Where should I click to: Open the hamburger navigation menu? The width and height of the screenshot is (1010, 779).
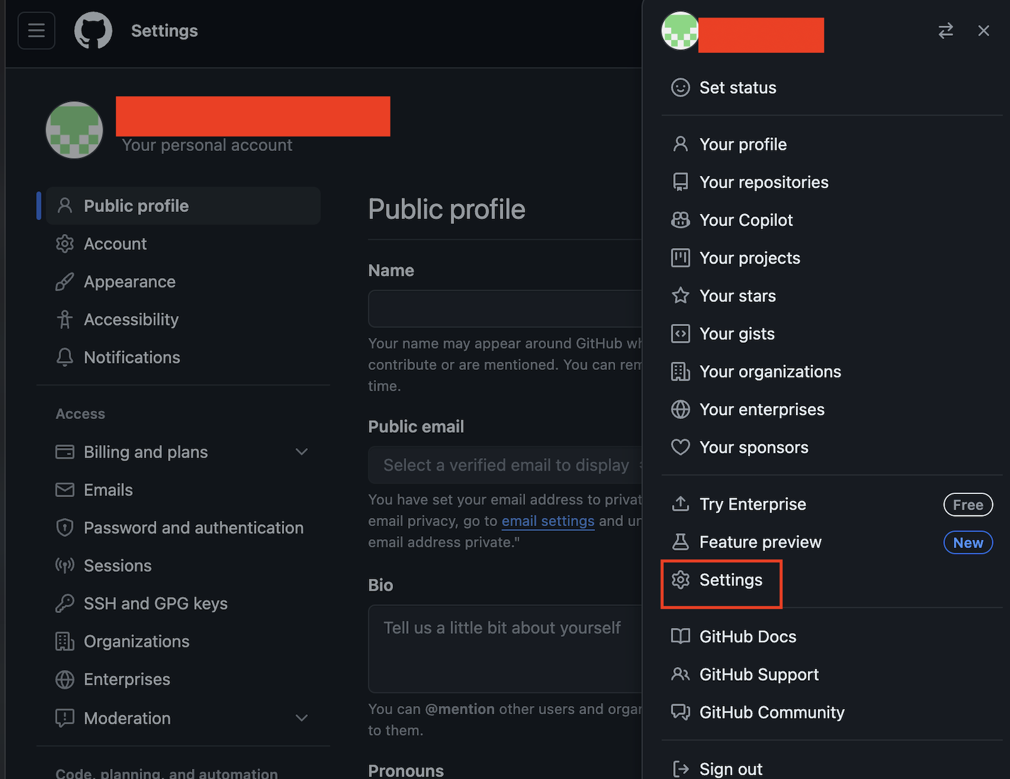pyautogui.click(x=37, y=30)
